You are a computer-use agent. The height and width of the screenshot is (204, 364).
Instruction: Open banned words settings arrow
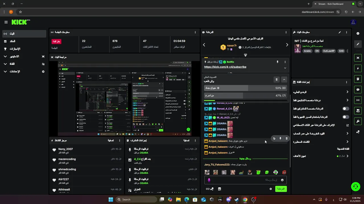coord(347,142)
